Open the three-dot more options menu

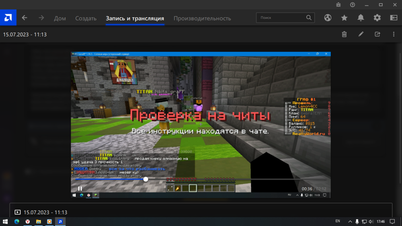click(x=394, y=34)
